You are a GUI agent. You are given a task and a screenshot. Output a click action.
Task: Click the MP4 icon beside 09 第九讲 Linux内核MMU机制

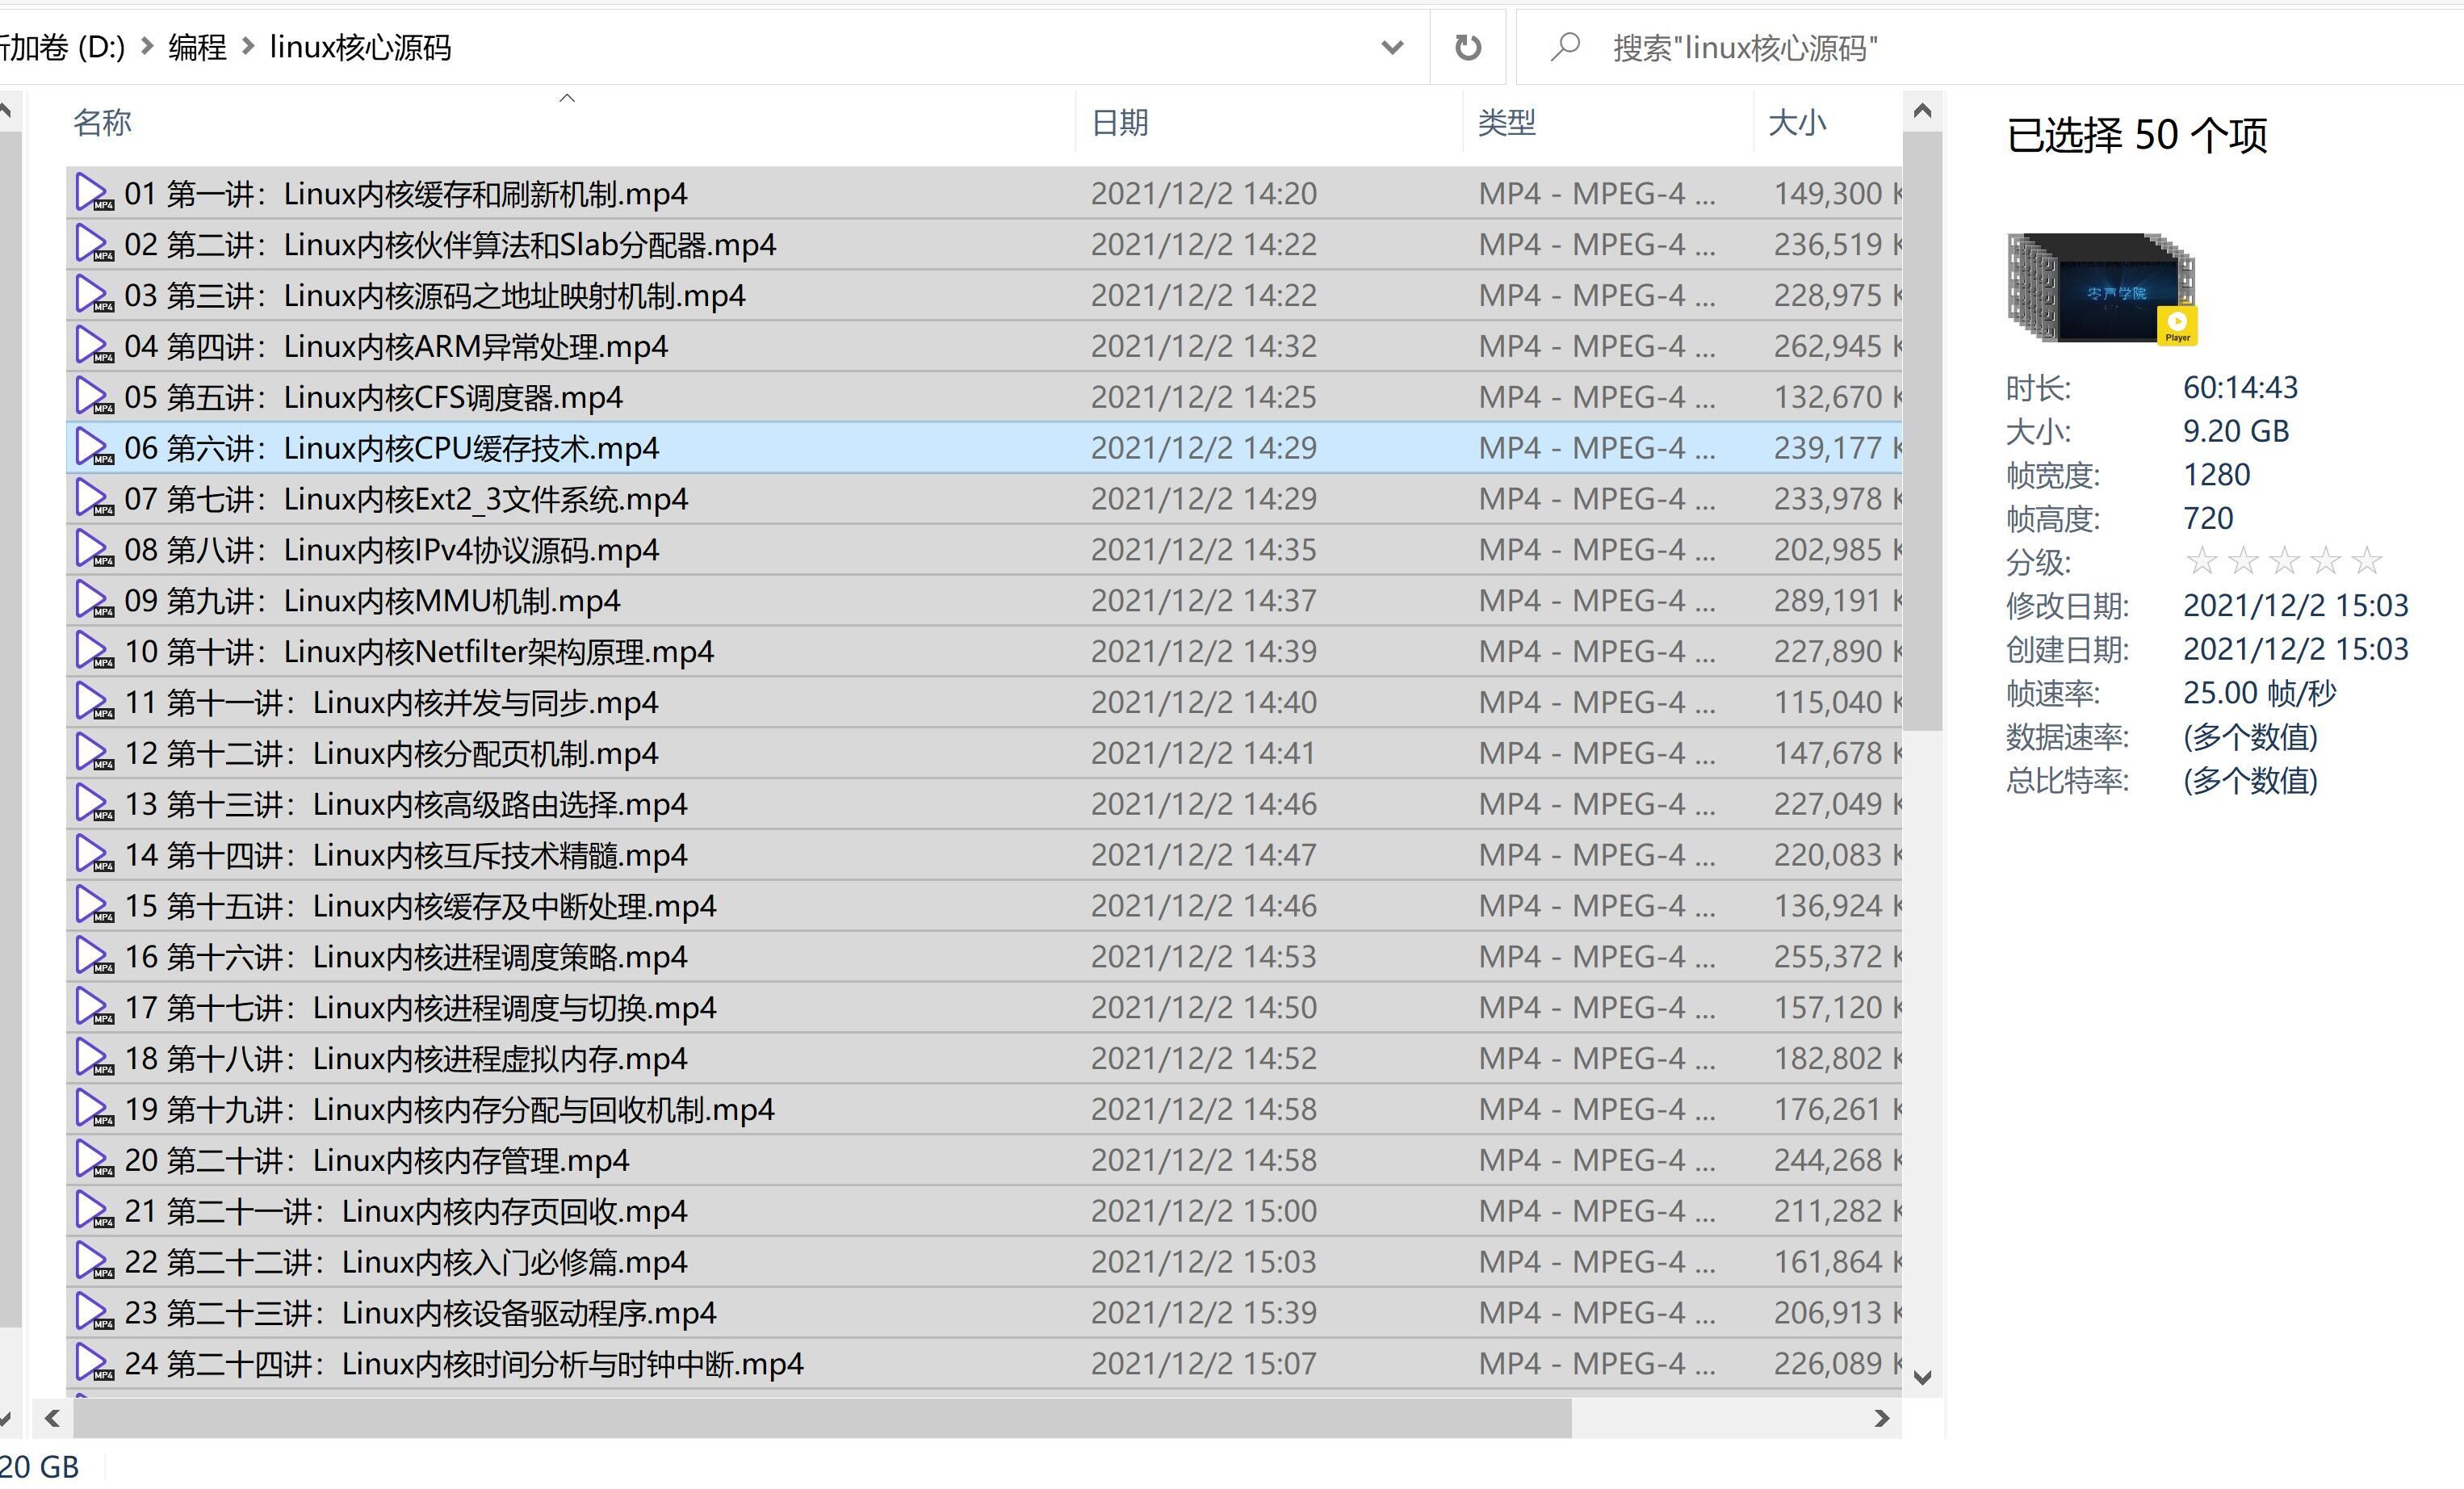click(93, 600)
